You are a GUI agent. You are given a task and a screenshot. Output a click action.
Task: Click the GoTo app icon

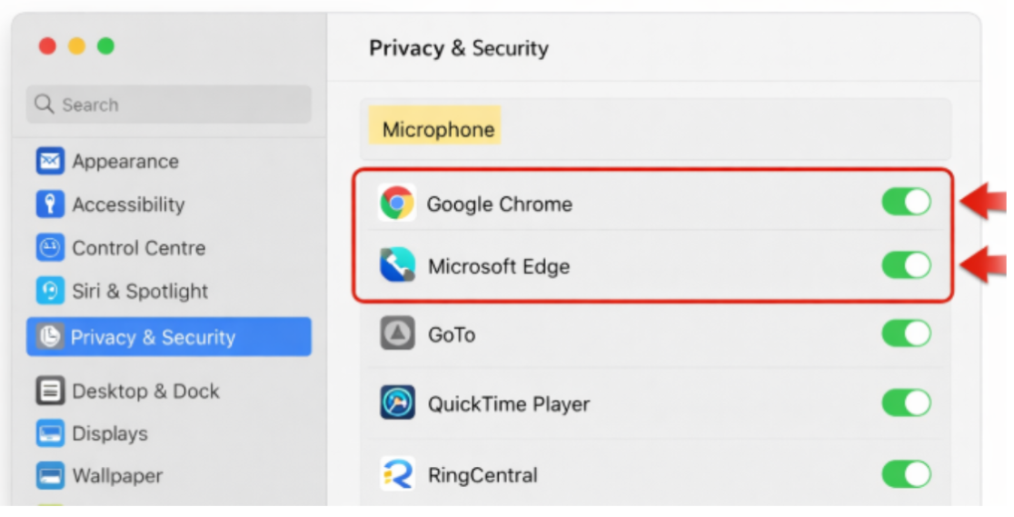tap(397, 334)
